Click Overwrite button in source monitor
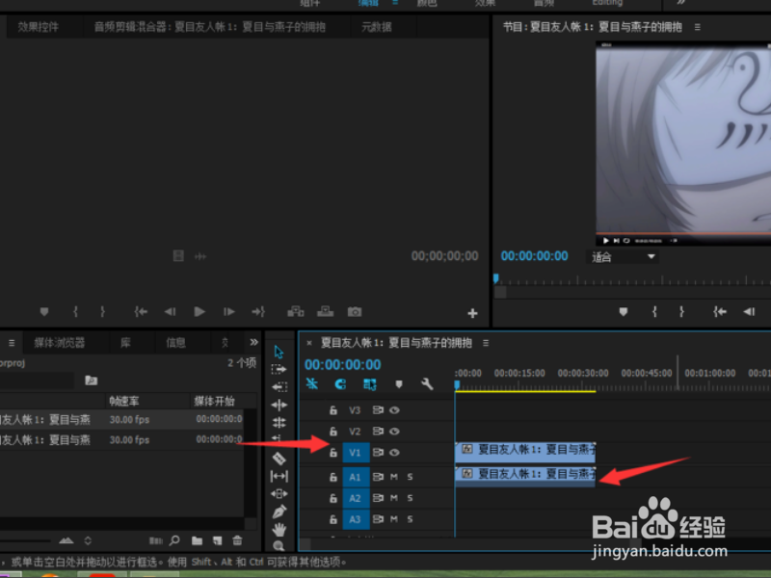The image size is (771, 578). point(325,311)
